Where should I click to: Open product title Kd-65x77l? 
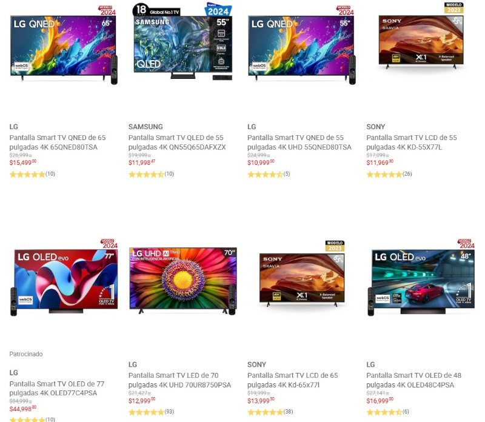coord(292,380)
